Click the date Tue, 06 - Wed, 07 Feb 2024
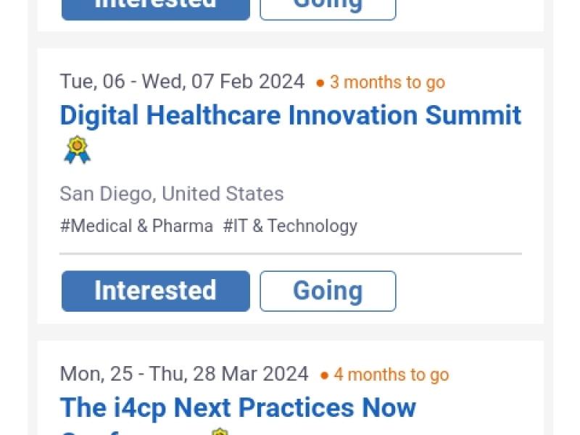 point(182,82)
